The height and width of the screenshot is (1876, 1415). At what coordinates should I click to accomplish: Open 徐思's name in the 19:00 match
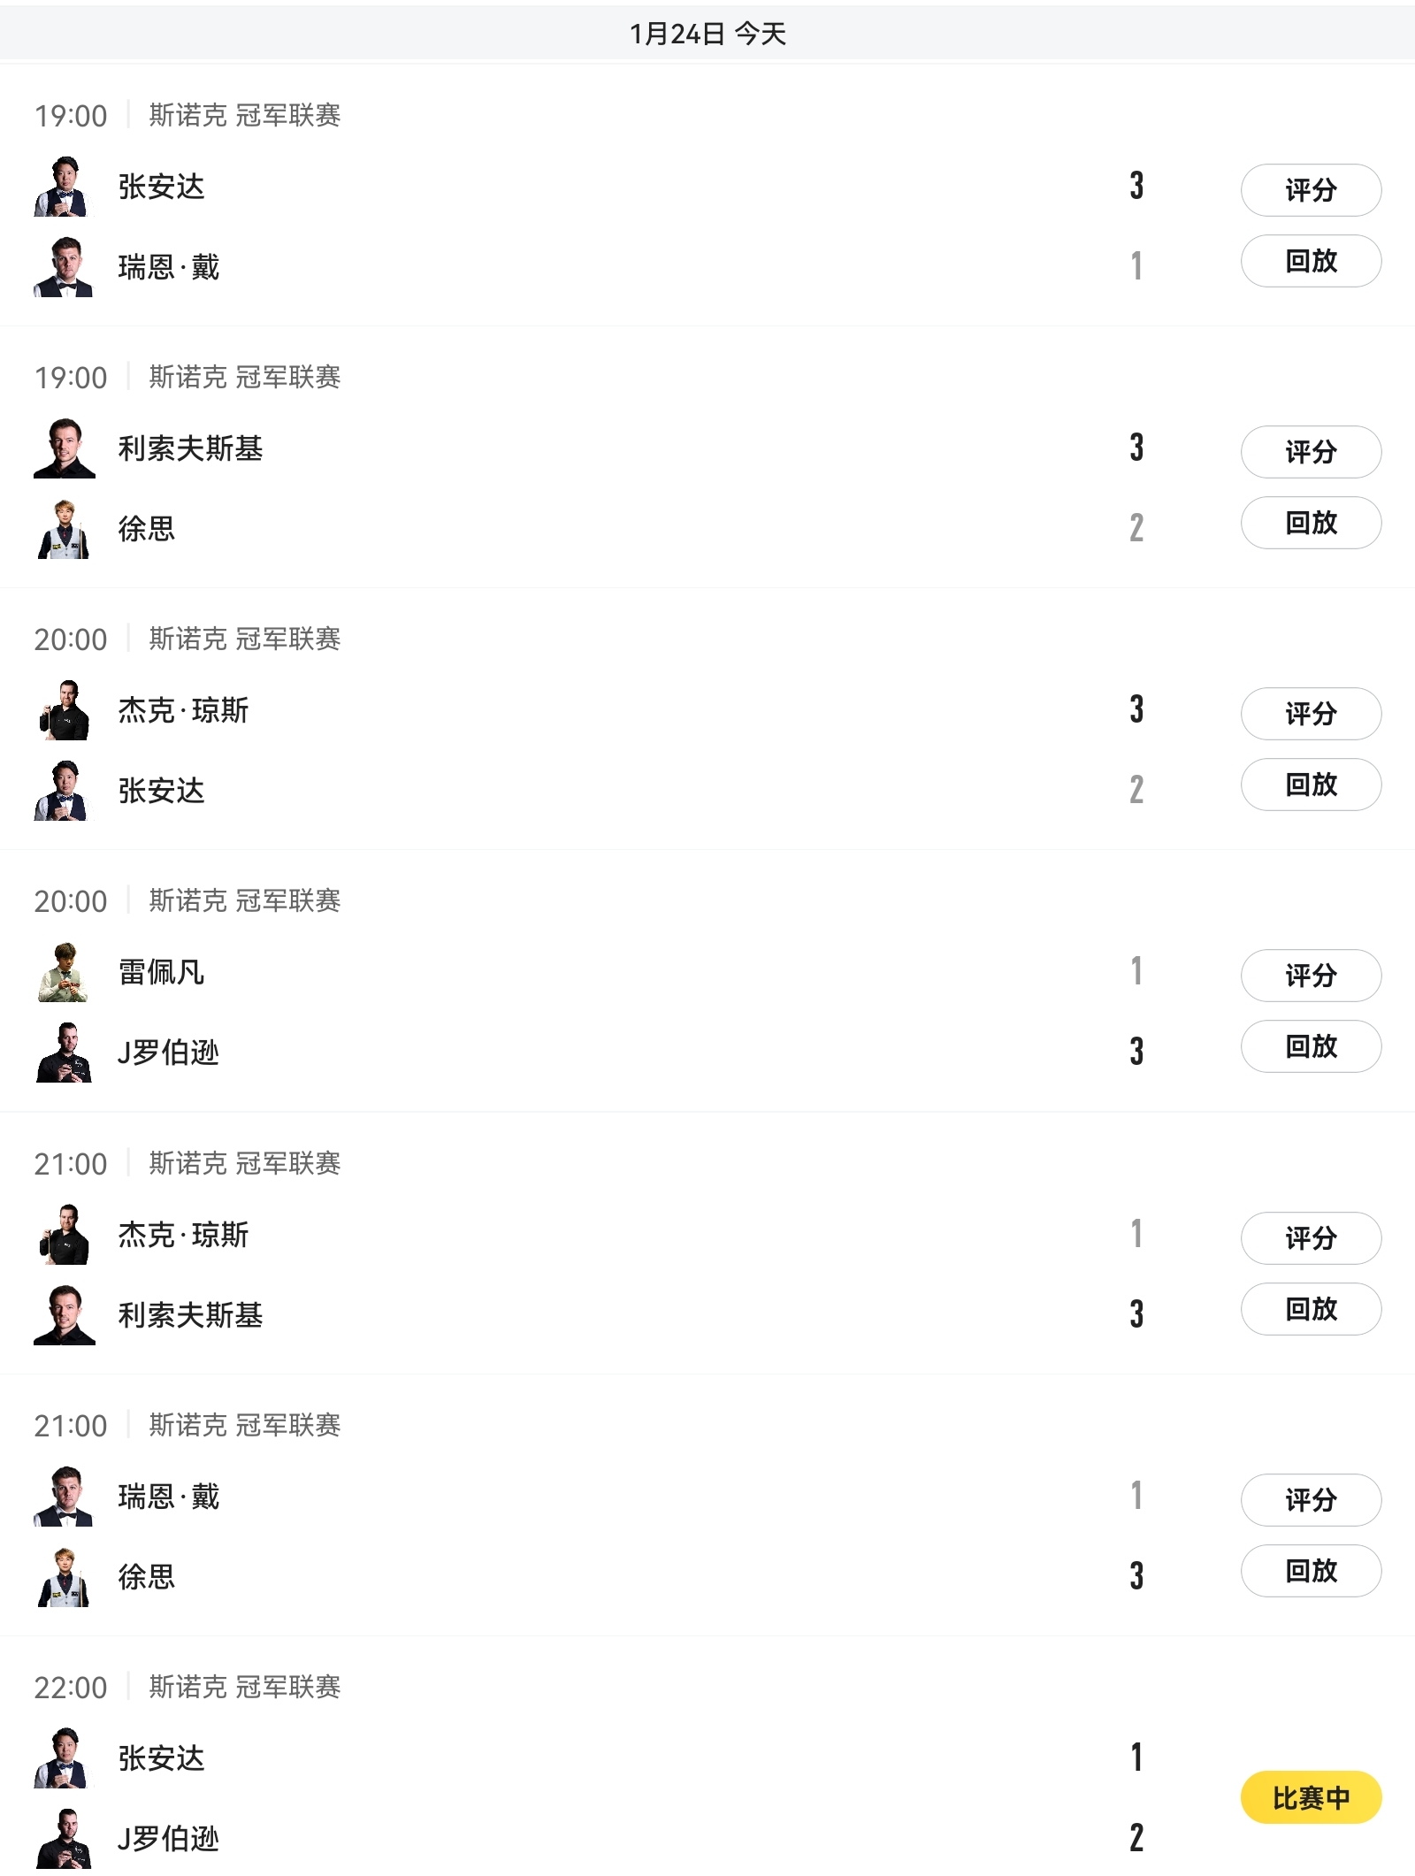point(147,529)
